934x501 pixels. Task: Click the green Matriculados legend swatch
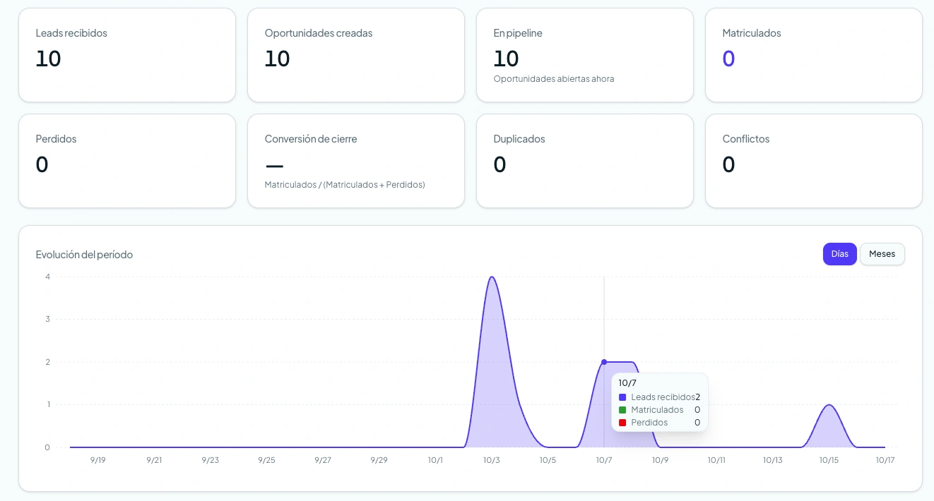622,410
